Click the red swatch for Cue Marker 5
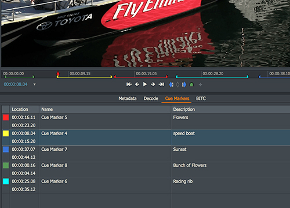 point(6,117)
